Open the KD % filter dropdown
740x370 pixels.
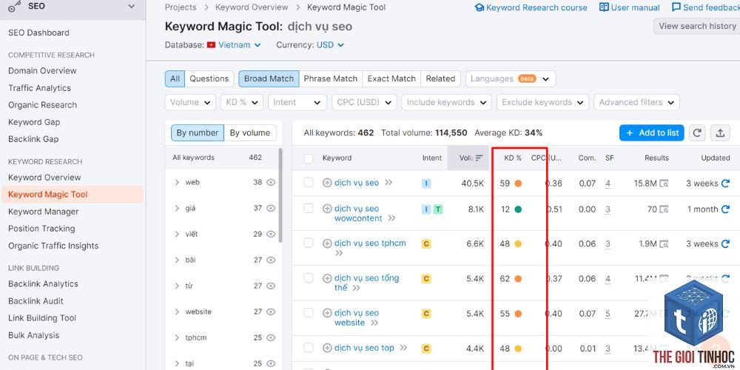click(x=242, y=102)
